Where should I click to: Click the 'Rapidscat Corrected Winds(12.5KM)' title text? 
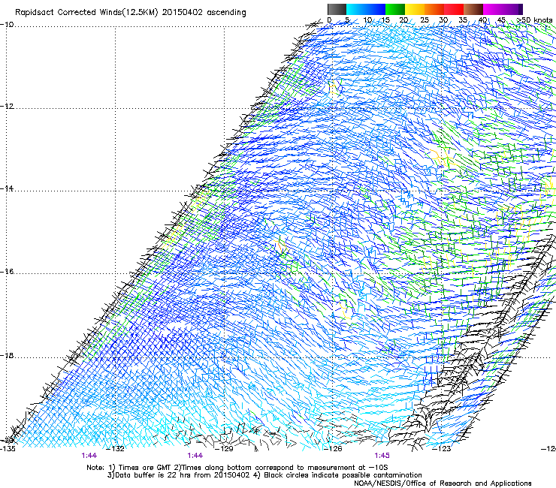tap(86, 13)
